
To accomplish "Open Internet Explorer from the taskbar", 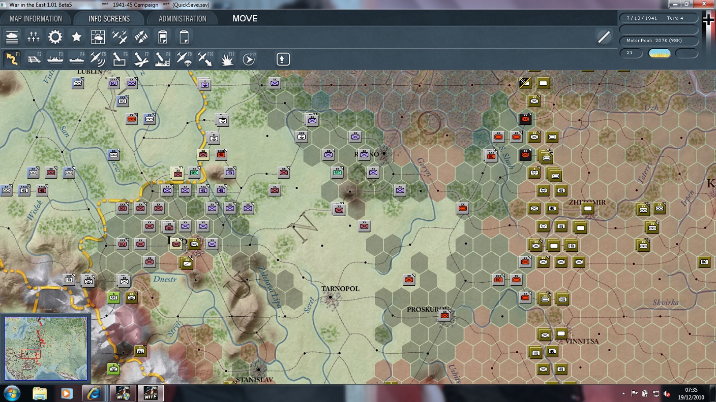I will [x=94, y=393].
